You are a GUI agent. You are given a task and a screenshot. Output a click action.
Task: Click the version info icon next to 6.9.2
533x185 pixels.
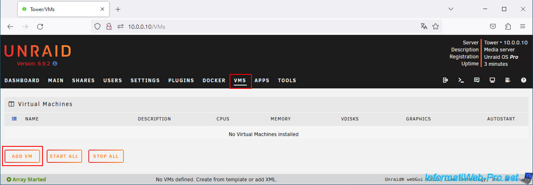point(55,64)
